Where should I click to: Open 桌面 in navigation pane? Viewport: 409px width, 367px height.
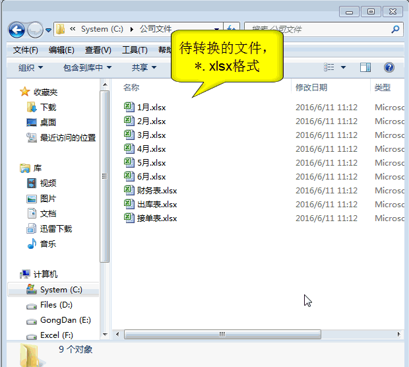[x=42, y=122]
